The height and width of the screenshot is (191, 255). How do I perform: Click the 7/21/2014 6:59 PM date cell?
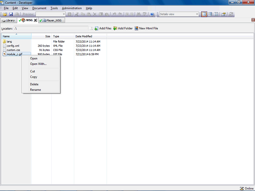tap(87, 54)
